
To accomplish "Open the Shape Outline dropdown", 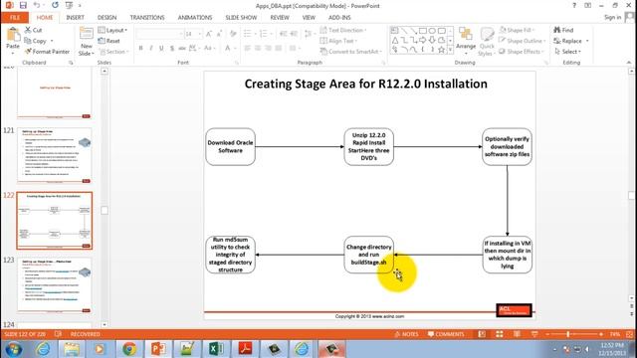I will [x=522, y=41].
